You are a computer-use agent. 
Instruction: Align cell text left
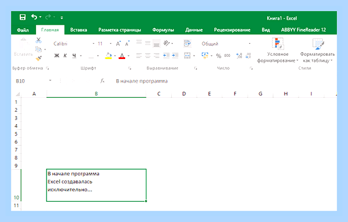(139, 56)
